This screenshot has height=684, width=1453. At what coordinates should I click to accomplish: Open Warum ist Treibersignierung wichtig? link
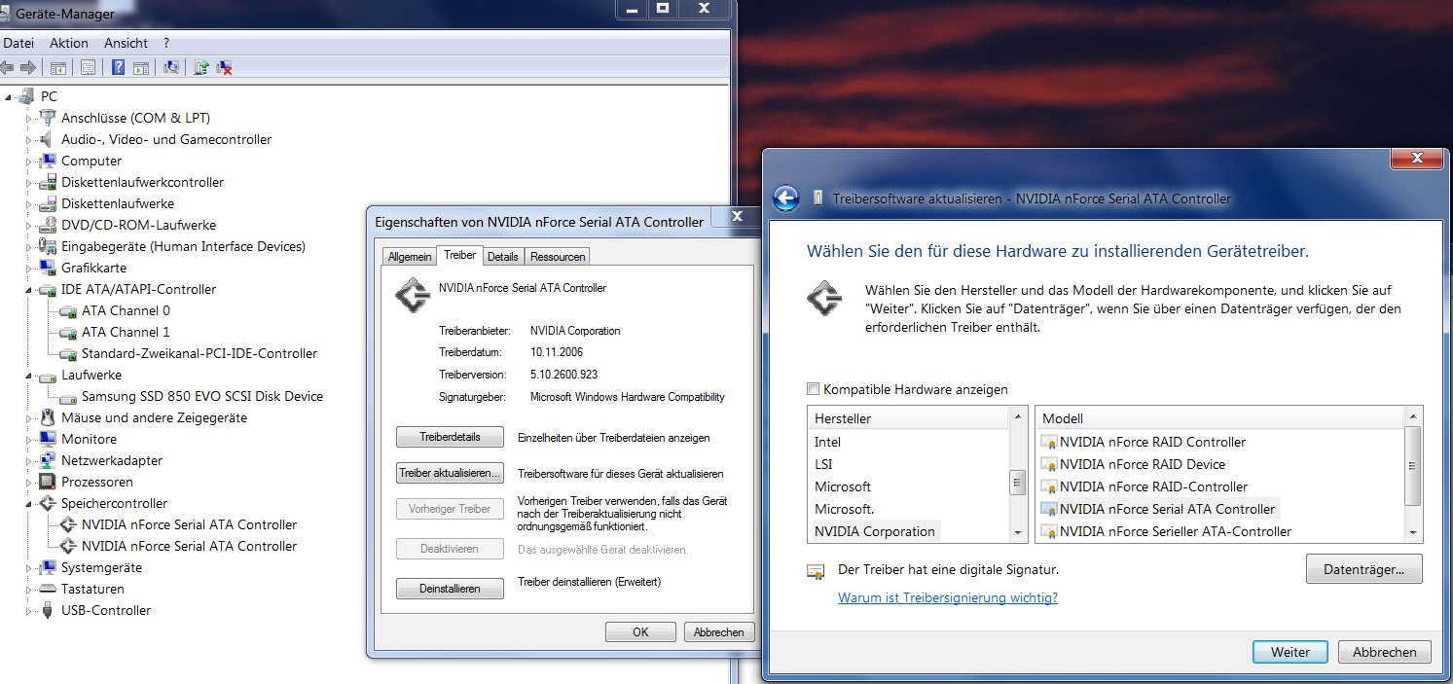pos(948,597)
